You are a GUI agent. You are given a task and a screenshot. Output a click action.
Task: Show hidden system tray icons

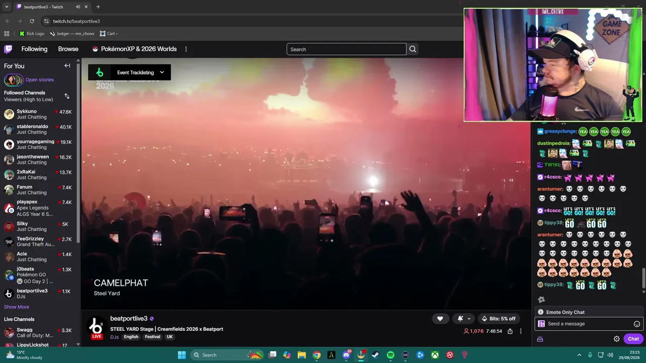click(x=579, y=355)
